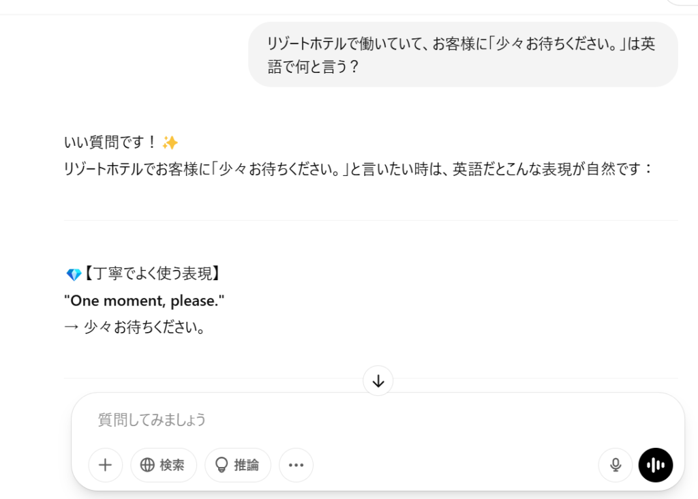The image size is (698, 499).
Task: Select the user's message bubble about リゾートホテル
Action: point(463,55)
